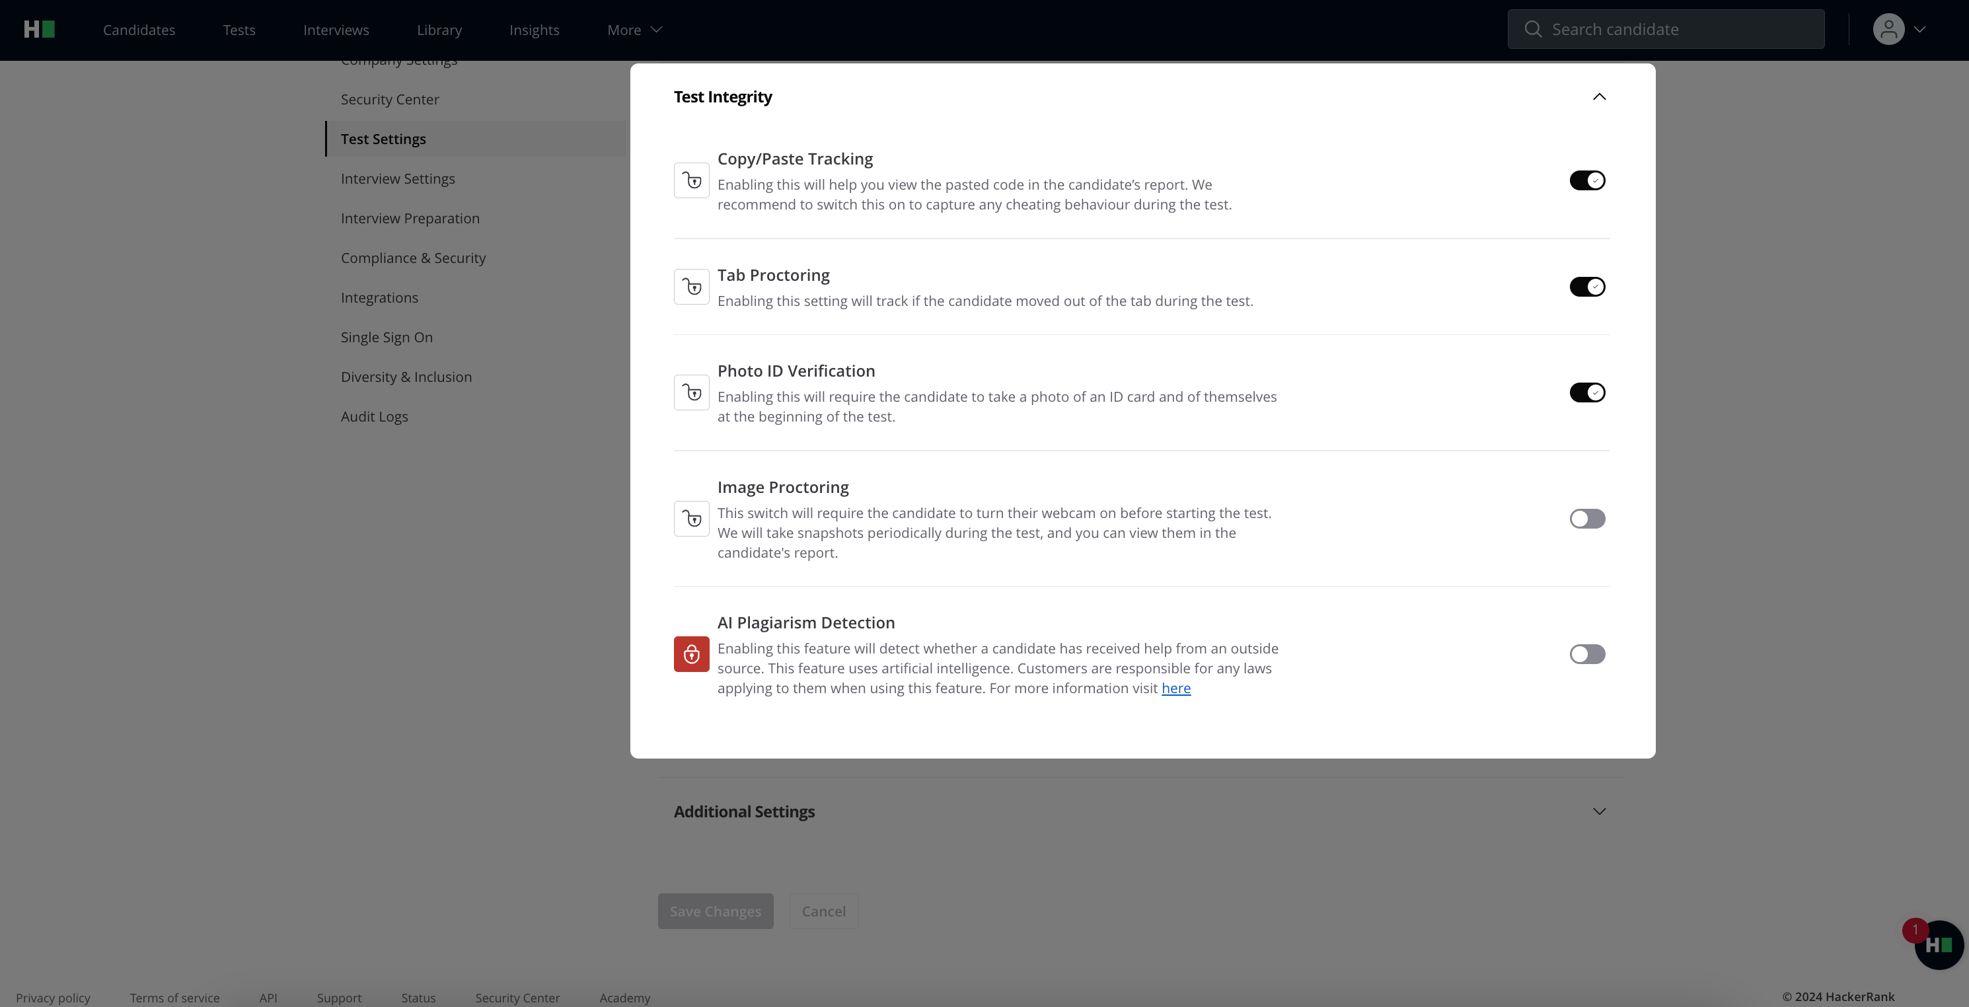
Task: Disable the Copy/Paste Tracking toggle
Action: tap(1587, 180)
